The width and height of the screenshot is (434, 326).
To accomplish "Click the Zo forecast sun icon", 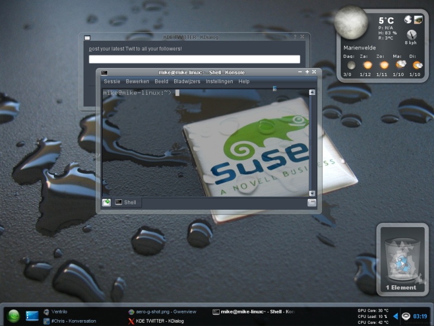I will click(x=384, y=65).
